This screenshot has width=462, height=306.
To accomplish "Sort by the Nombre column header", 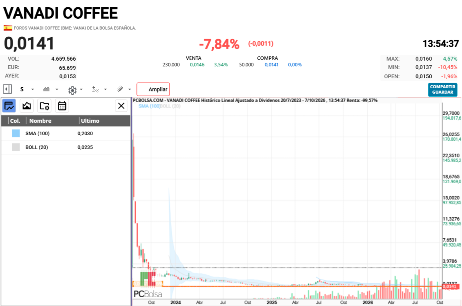I will tap(40, 121).
